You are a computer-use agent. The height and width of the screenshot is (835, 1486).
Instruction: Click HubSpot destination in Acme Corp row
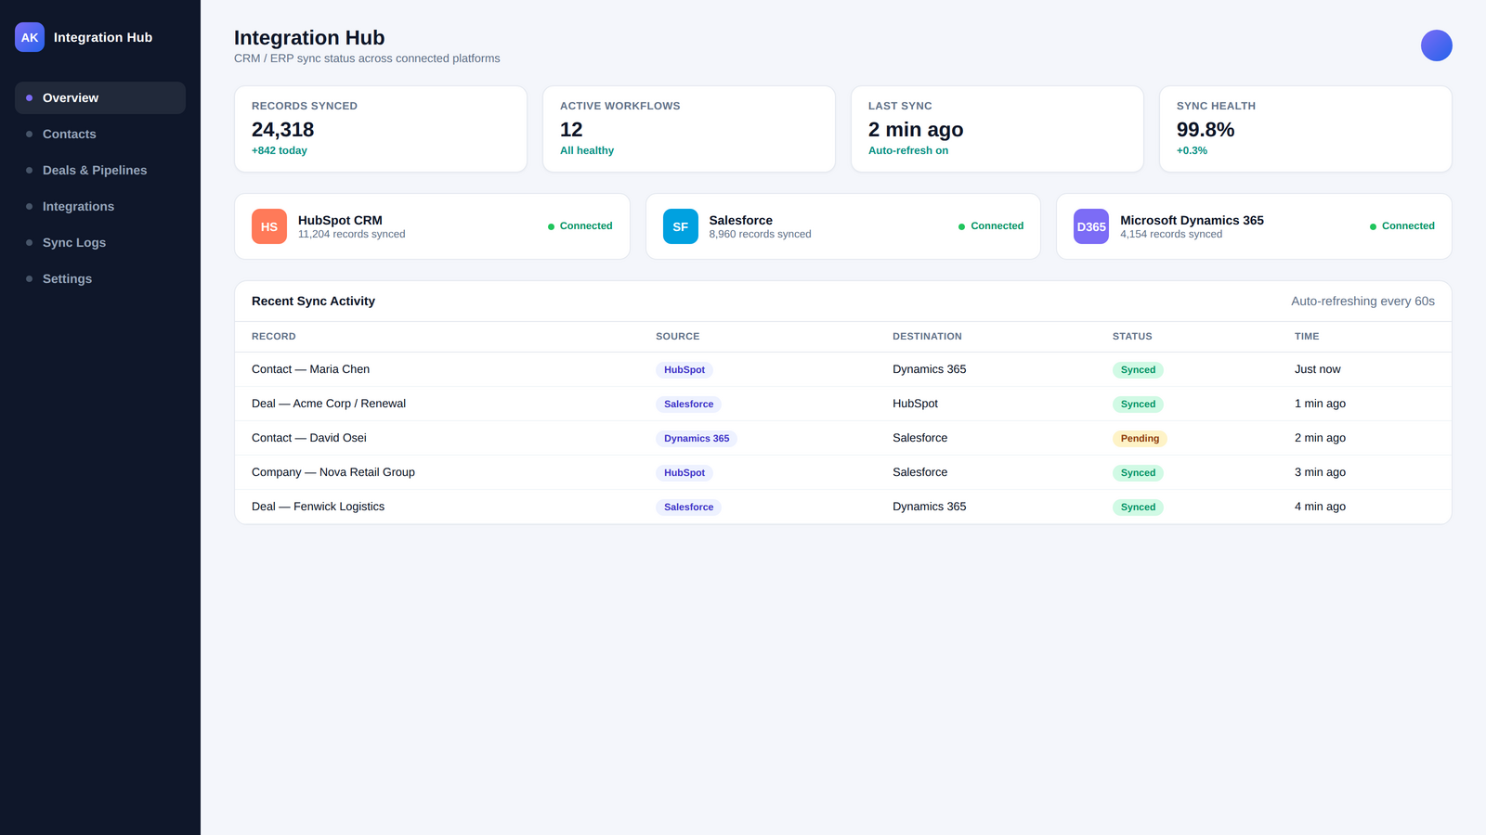coord(915,404)
